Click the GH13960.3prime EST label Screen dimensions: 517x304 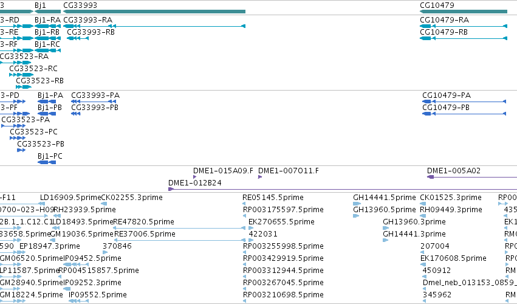point(414,222)
